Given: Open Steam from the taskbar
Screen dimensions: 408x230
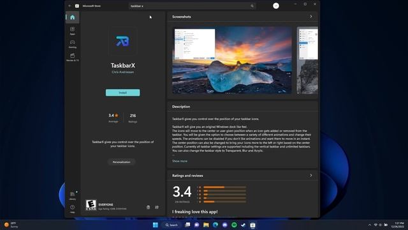Looking at the screenshot, I should [x=244, y=225].
